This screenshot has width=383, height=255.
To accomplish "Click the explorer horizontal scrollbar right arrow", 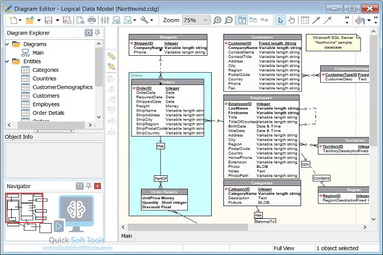I will pyautogui.click(x=90, y=125).
